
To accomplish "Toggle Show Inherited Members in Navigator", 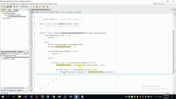I will click(x=2, y=90).
